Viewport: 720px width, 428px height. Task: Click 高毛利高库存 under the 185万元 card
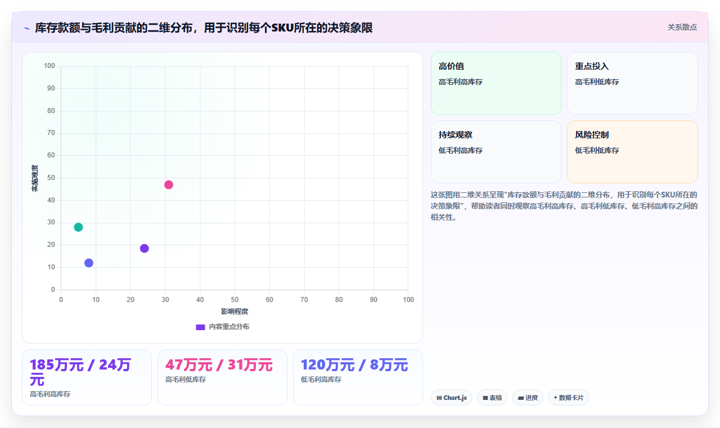(x=50, y=394)
